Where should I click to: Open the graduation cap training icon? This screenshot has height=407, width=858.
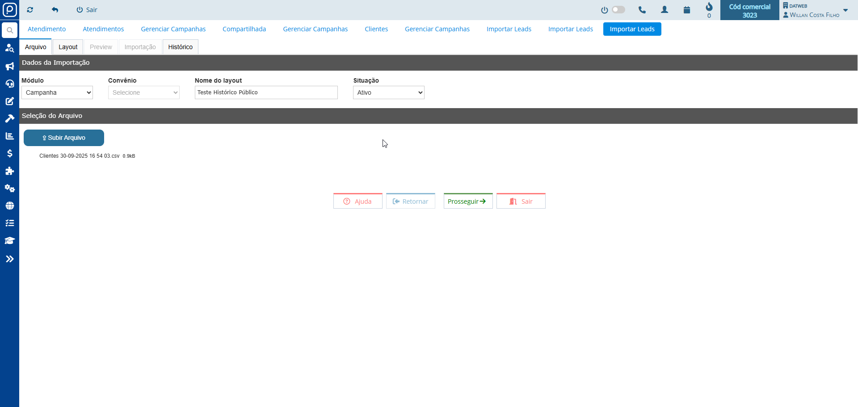pyautogui.click(x=9, y=240)
